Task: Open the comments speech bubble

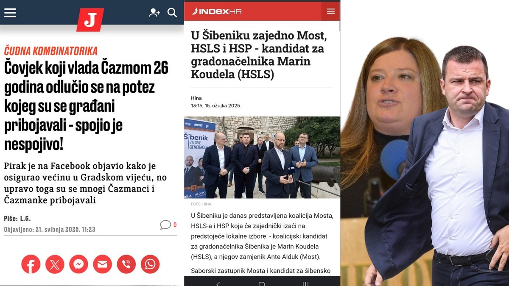Action: click(165, 225)
